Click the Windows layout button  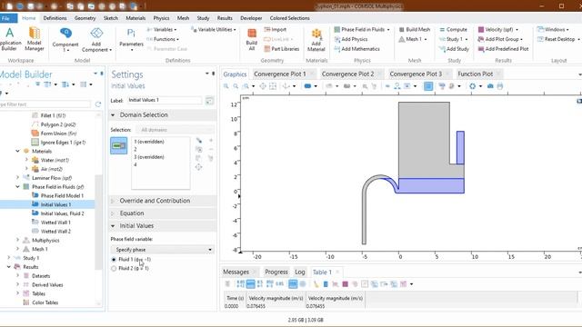553,29
